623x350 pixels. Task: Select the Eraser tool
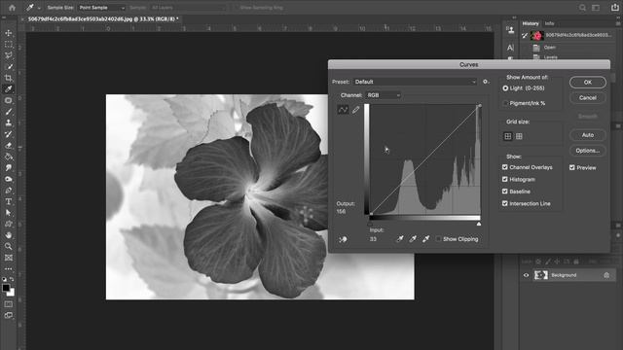[9, 145]
